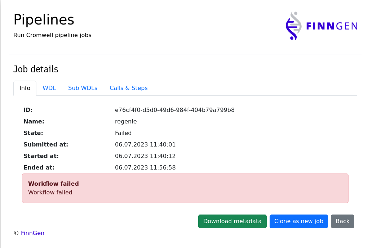
Task: Open the WDL tab
Action: click(49, 88)
